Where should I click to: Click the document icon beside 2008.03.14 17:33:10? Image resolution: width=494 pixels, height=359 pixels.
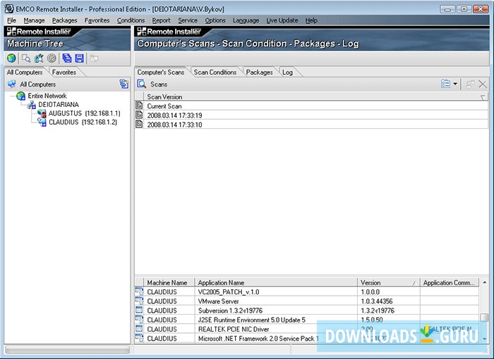139,124
